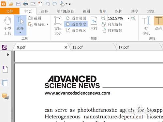Rotate page with 向左旋转

(112, 24)
